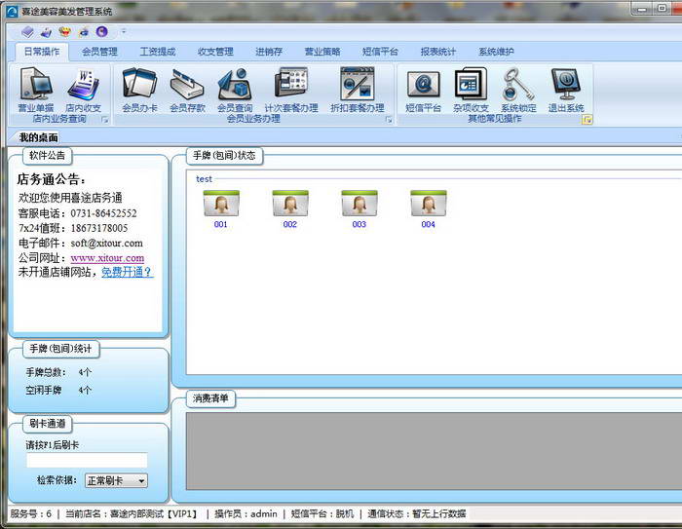Click 当前店名 status bar entry
682x529 pixels.
point(132,513)
